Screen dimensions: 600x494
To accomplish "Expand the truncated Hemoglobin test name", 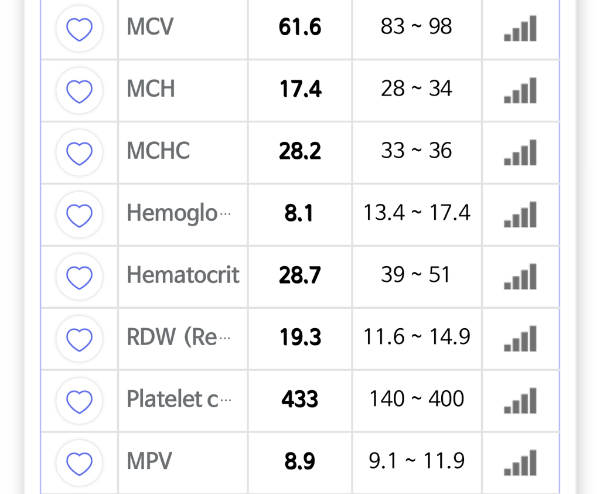I will [179, 213].
